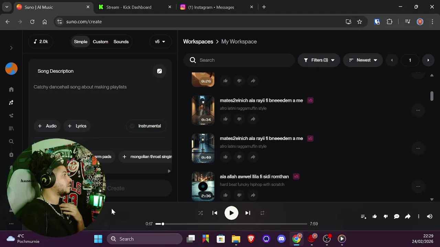Screen dimensions: 440x247
Task: Open ala allah awwel llila song thumbnail
Action: (203, 186)
